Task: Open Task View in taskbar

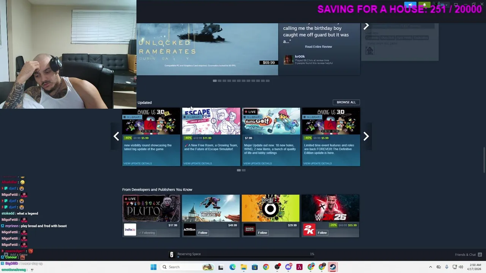Action: [221, 267]
